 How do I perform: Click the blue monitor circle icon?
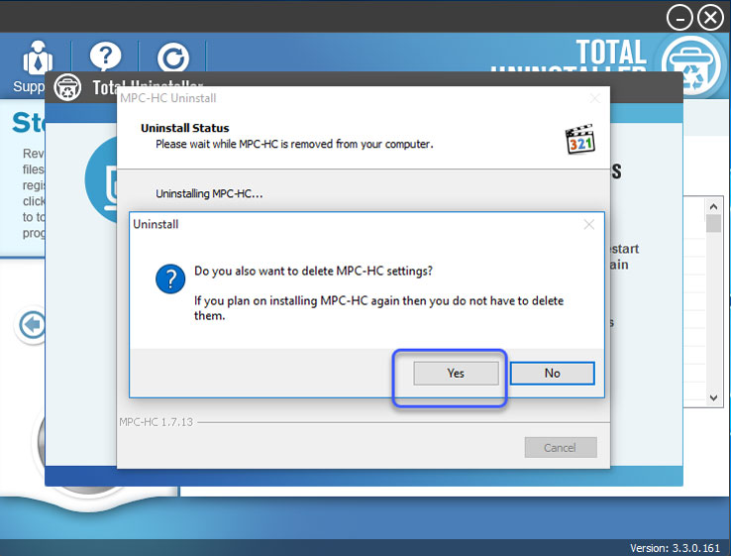click(x=101, y=179)
